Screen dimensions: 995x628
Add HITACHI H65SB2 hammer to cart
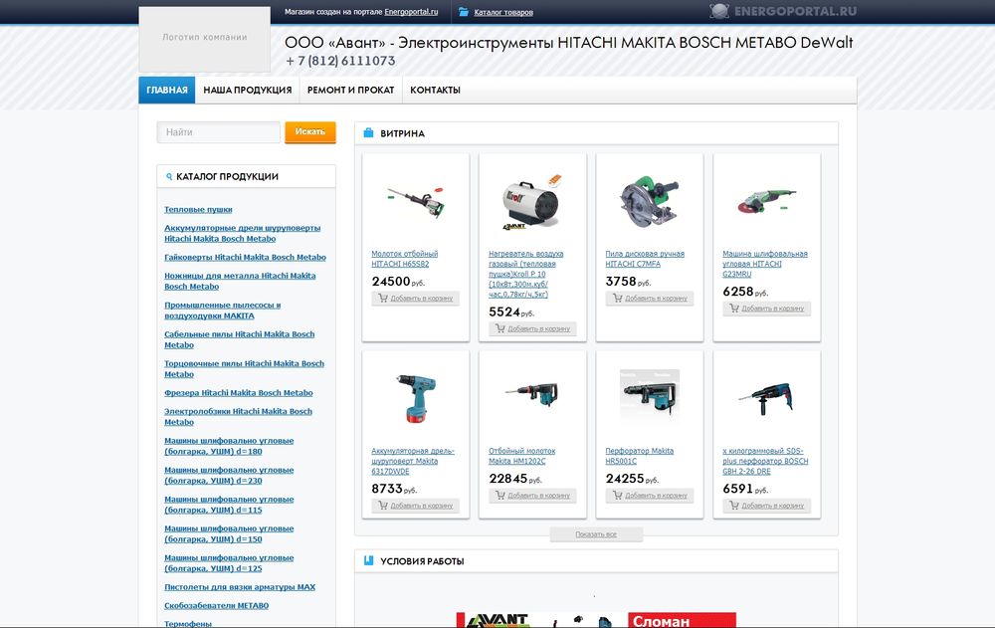point(416,299)
